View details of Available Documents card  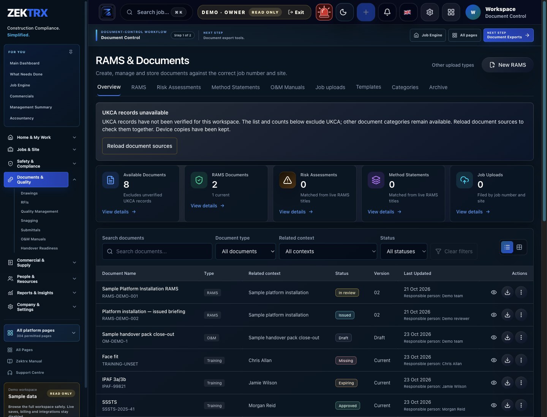[x=119, y=212]
